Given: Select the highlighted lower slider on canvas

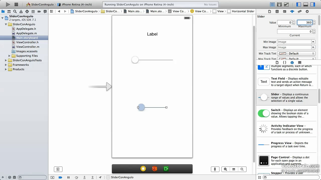Looking at the screenshot, I should coord(152,107).
